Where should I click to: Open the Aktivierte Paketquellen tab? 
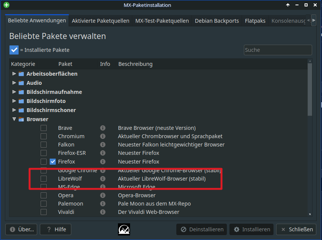(101, 21)
